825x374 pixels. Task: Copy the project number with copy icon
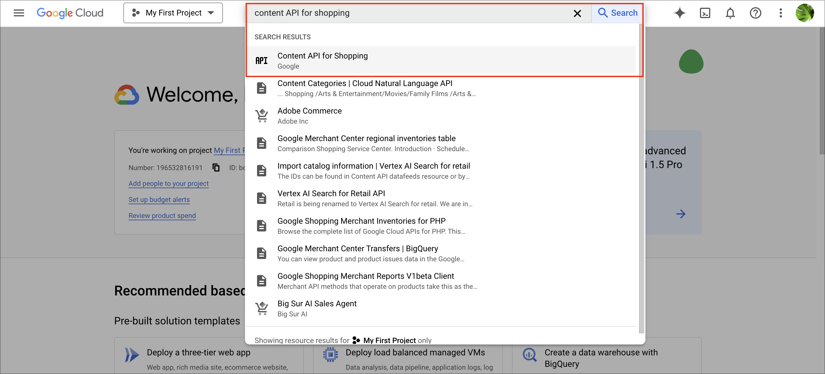pos(216,167)
